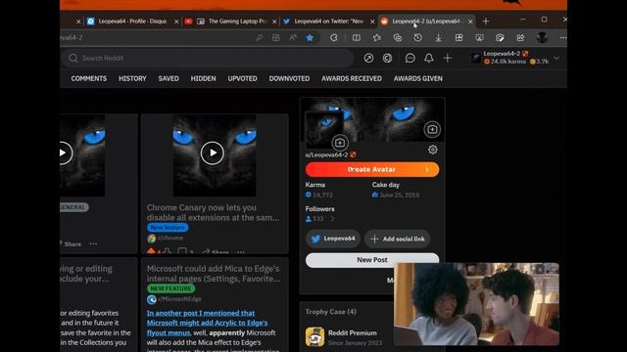Open the UPVOTED profile tab
Screen dimensions: 627x352
click(x=242, y=78)
